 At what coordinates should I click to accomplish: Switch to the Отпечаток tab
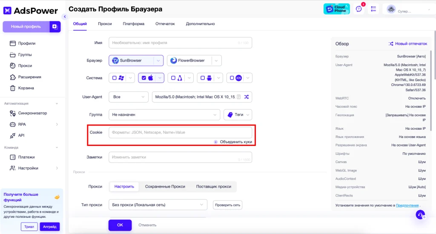coord(165,24)
